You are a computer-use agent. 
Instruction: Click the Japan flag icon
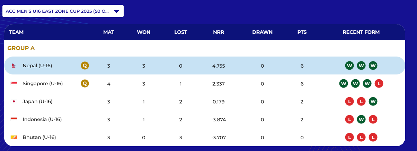(14, 101)
